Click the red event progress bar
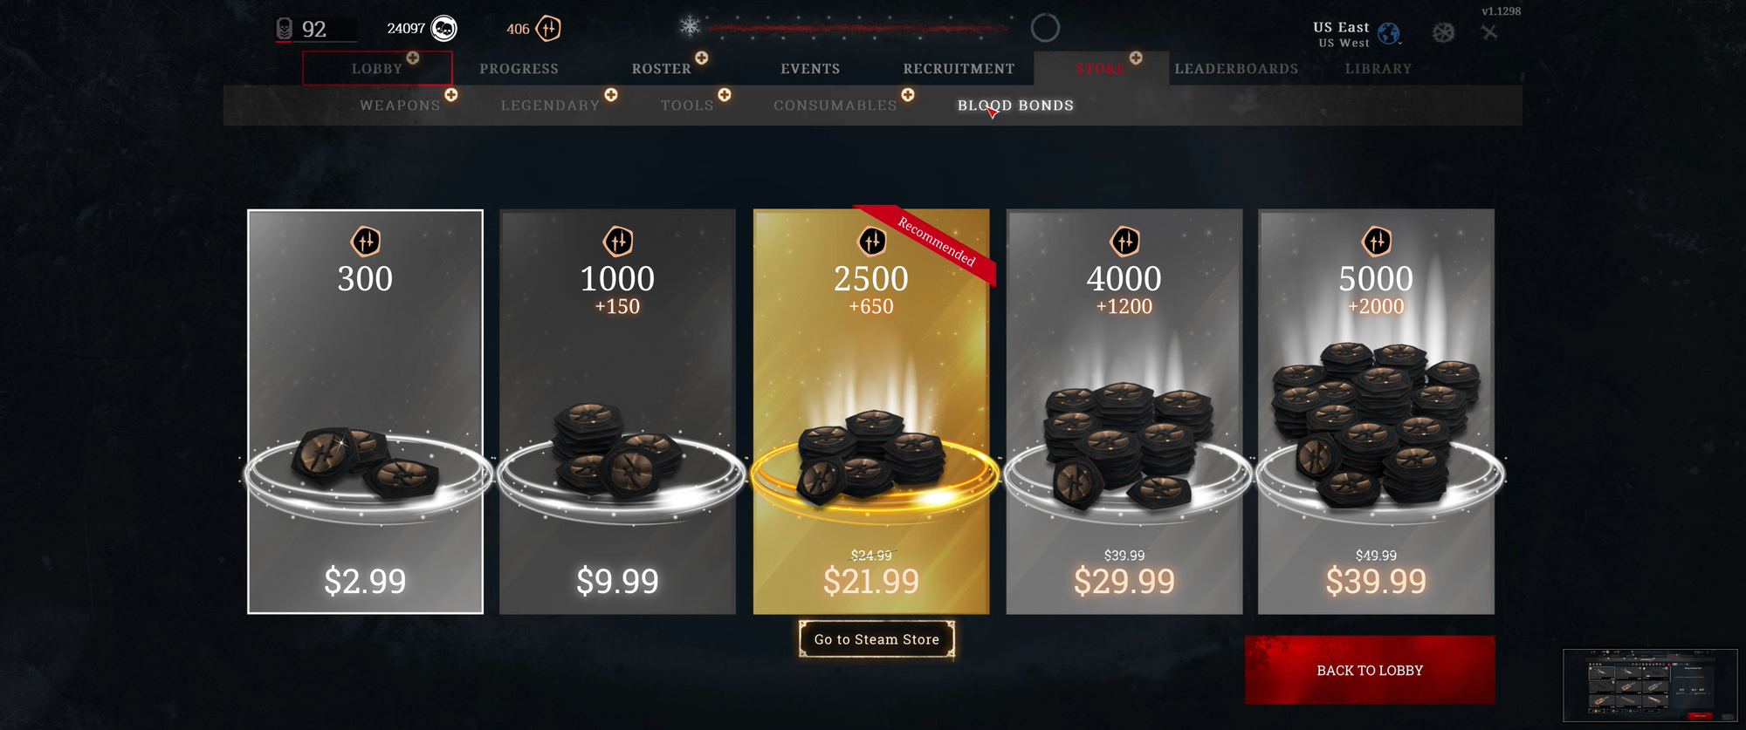The width and height of the screenshot is (1746, 730). (x=857, y=29)
